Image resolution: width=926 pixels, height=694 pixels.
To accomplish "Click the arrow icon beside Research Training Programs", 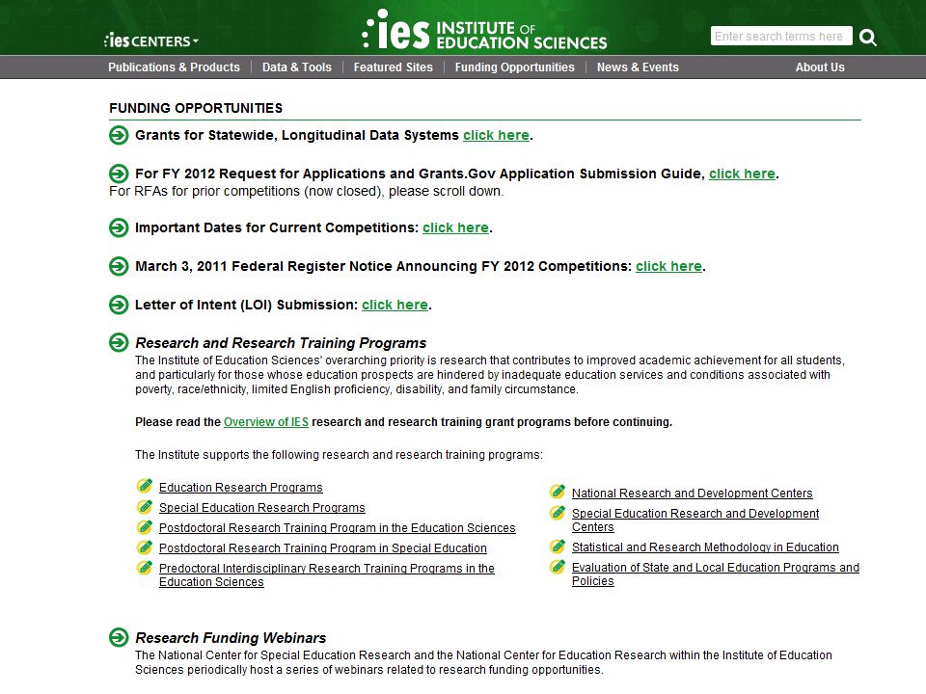I will coord(119,342).
